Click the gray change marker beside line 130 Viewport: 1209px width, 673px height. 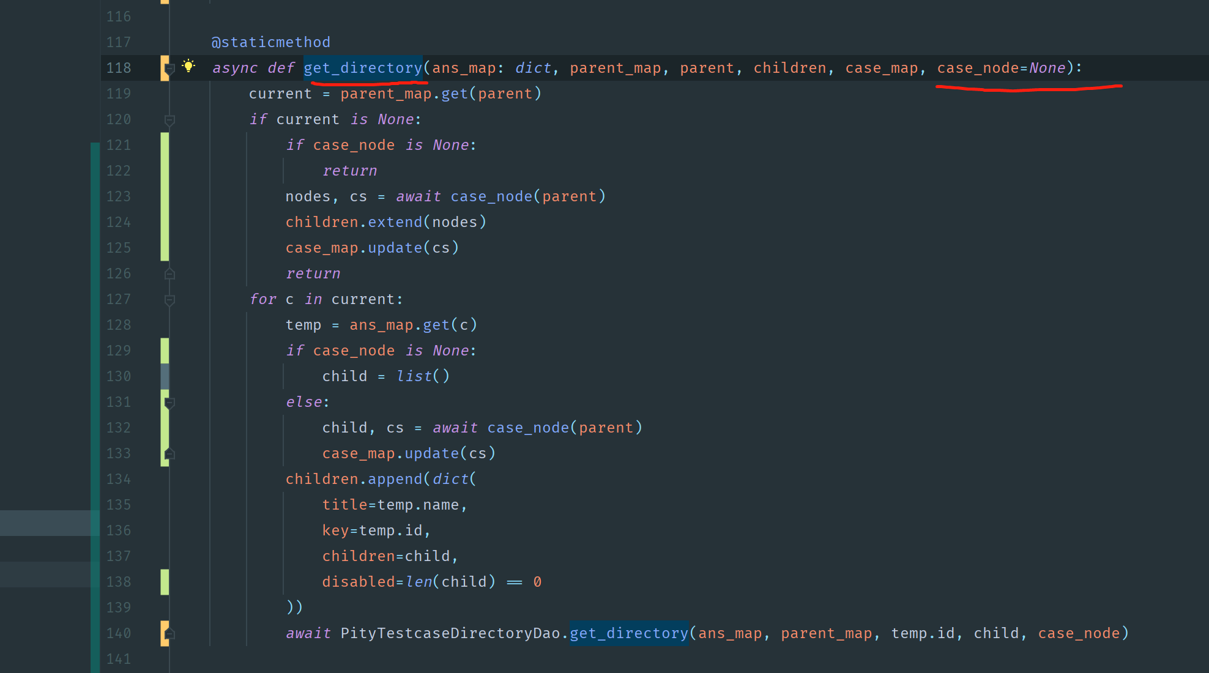click(165, 376)
